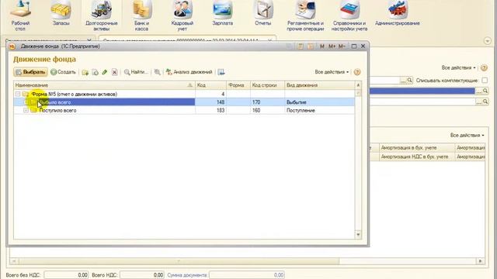The width and height of the screenshot is (497, 279).
Task: Expand the sections panel chevron
Action: (x=488, y=41)
